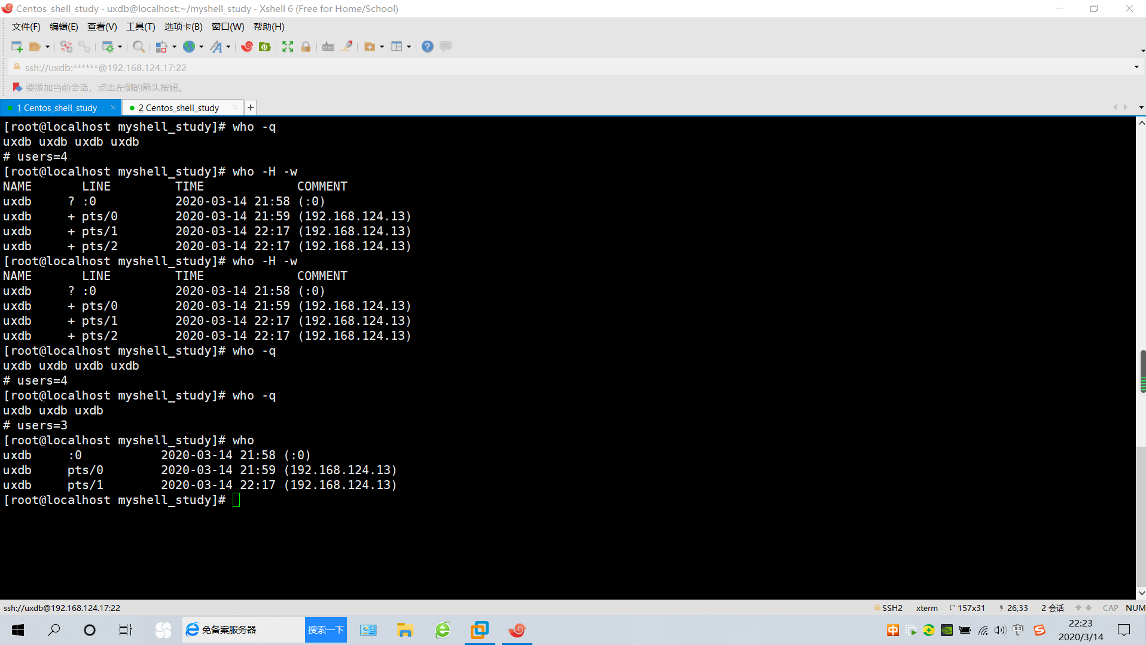
Task: Open the session address bar dropdown
Action: pyautogui.click(x=1135, y=67)
